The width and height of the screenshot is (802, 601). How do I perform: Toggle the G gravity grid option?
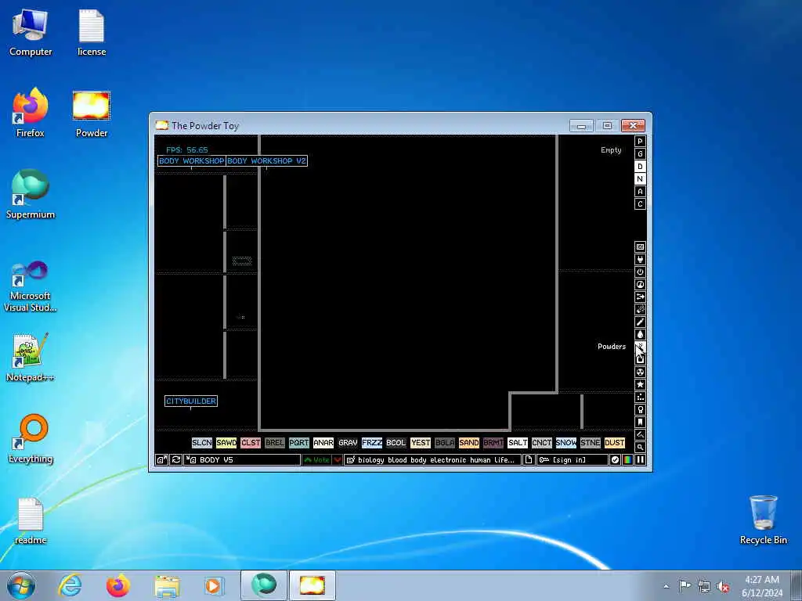[640, 154]
